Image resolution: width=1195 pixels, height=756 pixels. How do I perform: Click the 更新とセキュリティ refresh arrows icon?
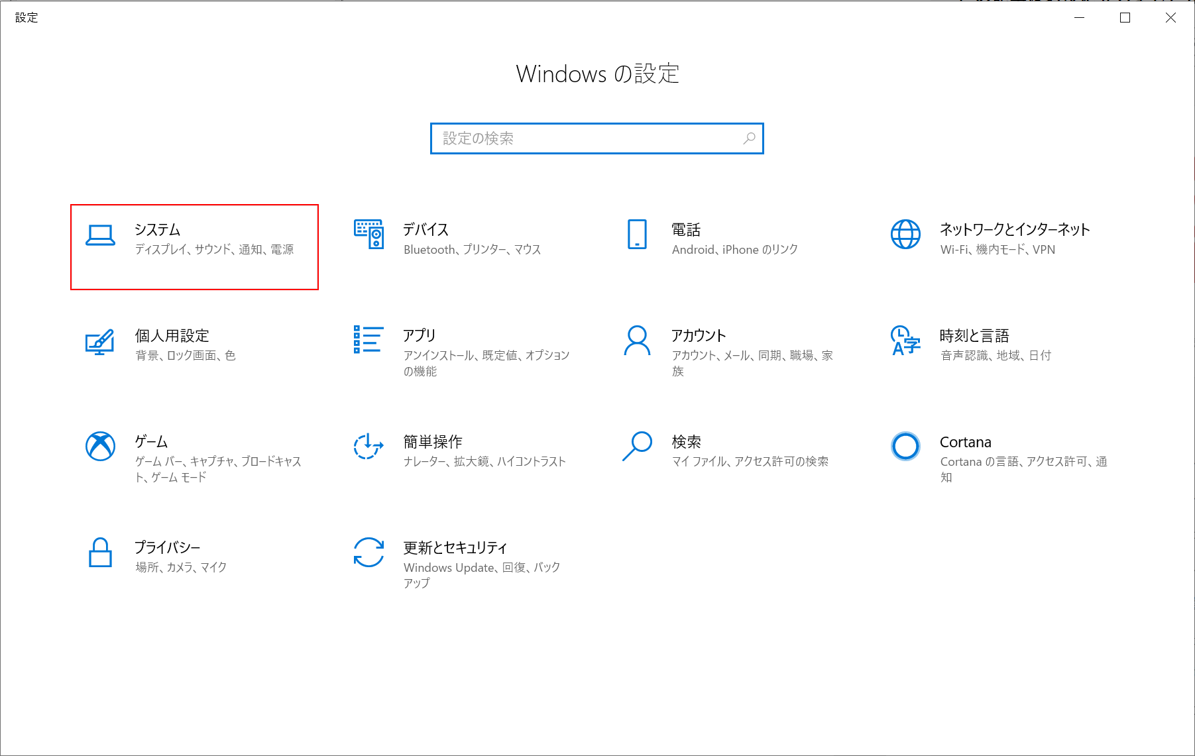click(369, 553)
